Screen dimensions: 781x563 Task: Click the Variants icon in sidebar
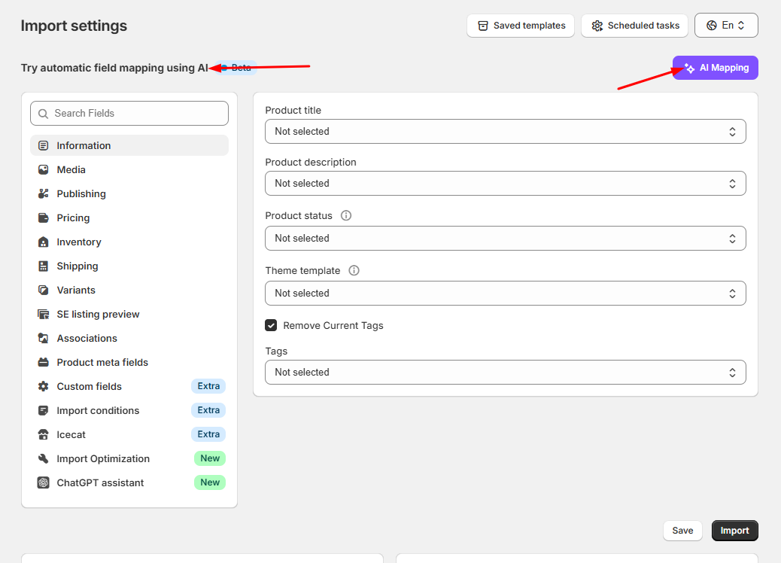(x=44, y=290)
